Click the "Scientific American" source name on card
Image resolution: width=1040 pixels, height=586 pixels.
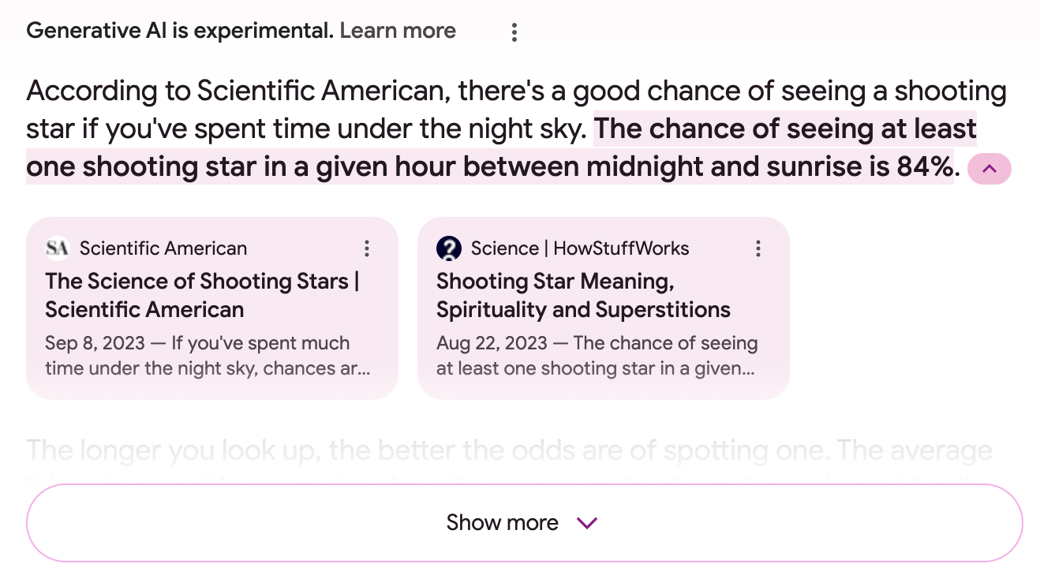(163, 249)
